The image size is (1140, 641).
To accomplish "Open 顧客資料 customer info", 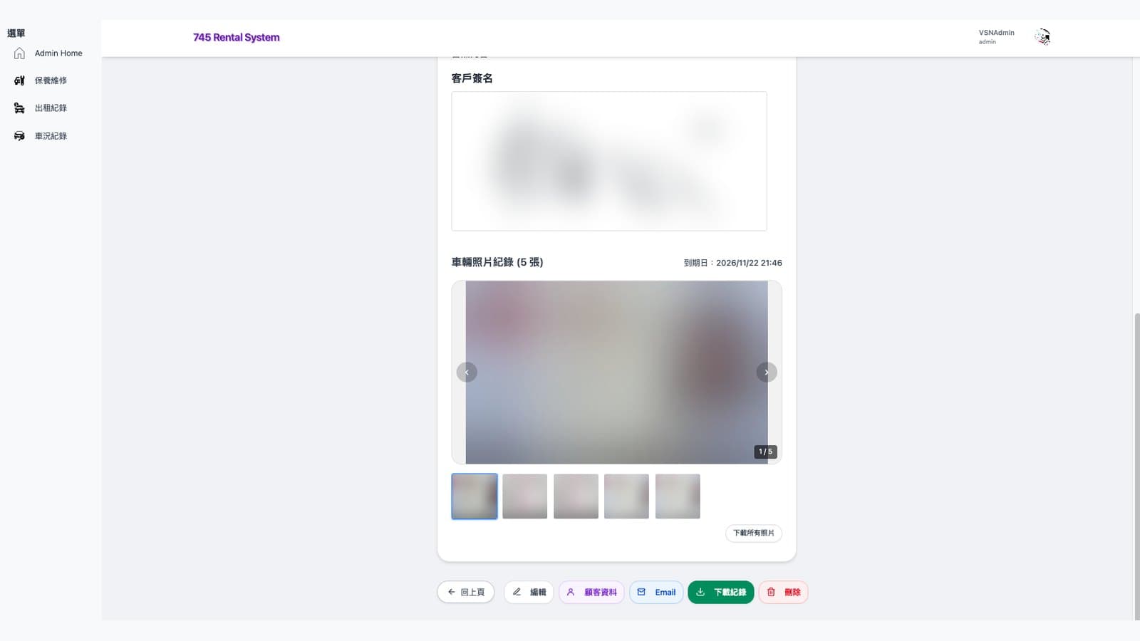I will tap(592, 593).
